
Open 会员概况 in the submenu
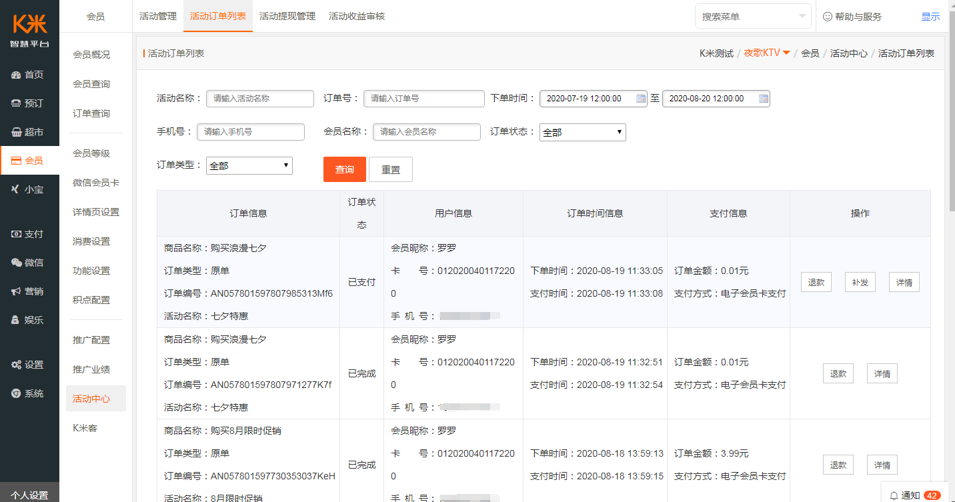pos(91,55)
